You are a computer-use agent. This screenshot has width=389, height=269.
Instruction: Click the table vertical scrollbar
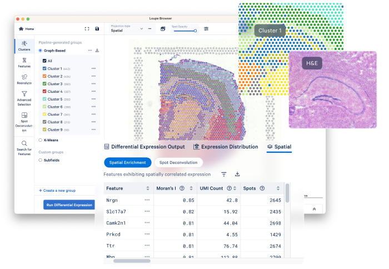[x=287, y=193]
